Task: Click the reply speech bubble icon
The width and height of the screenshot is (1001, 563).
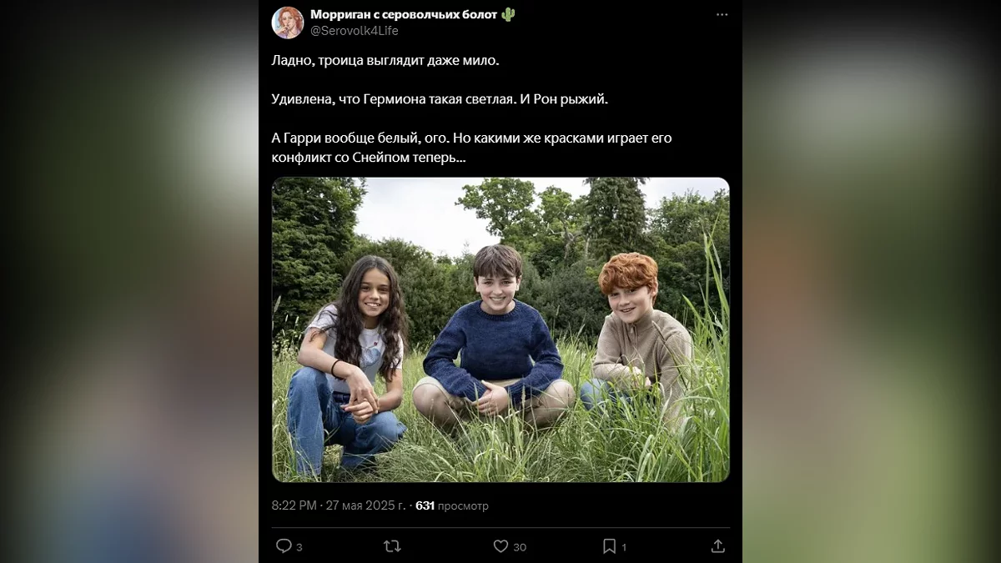Action: (x=284, y=546)
